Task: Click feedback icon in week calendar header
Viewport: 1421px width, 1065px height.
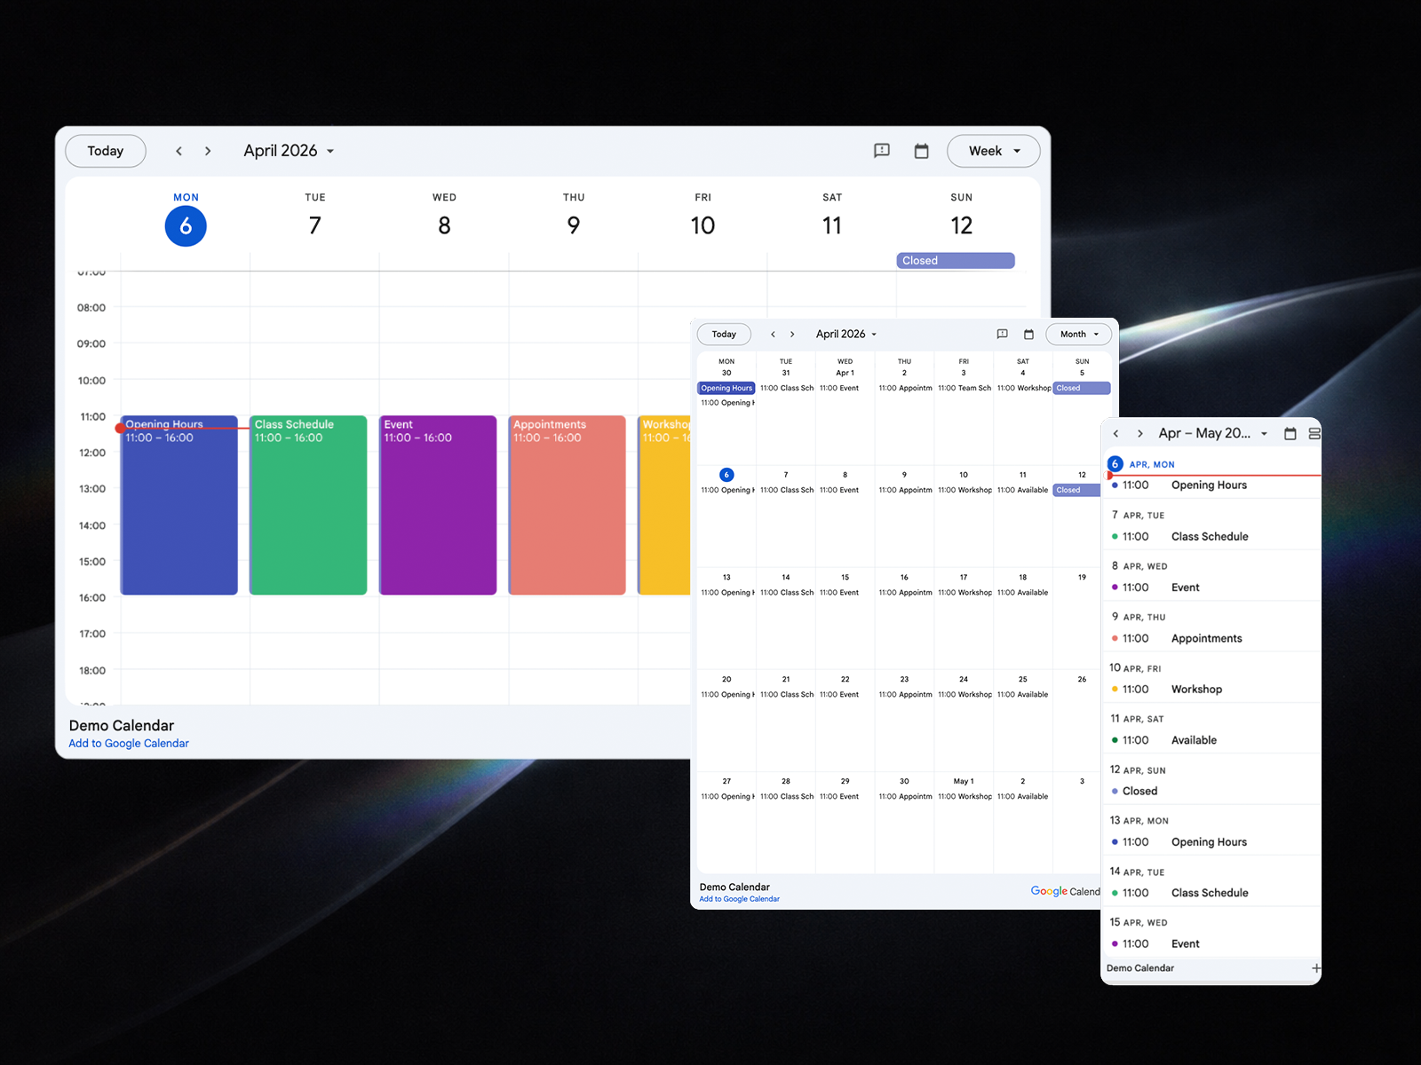Action: tap(882, 151)
